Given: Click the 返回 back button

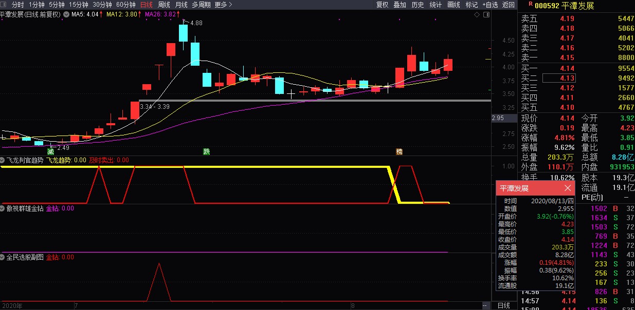Looking at the screenshot, I should pyautogui.click(x=508, y=5).
